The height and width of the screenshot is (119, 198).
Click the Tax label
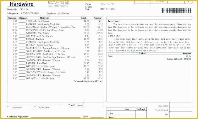click(x=166, y=115)
